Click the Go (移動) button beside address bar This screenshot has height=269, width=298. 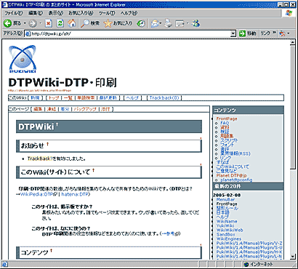pos(248,33)
